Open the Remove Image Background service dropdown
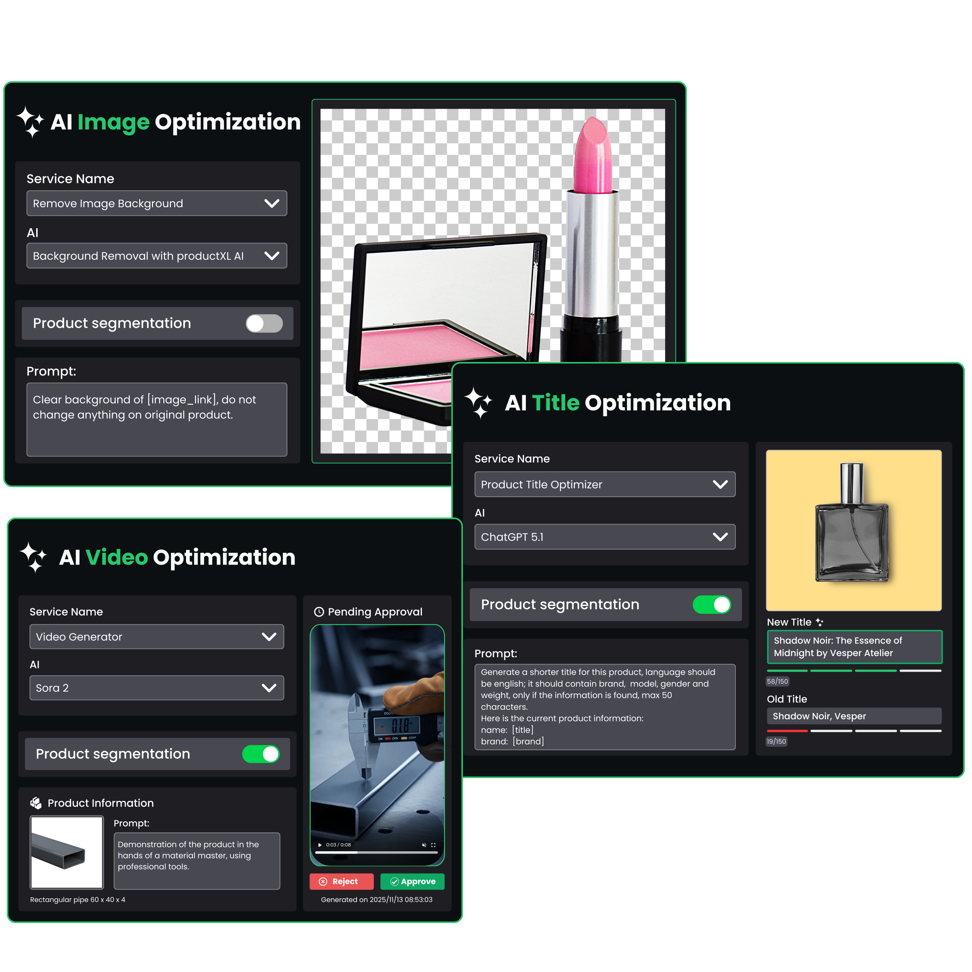Screen dimensions: 972x972 156,203
